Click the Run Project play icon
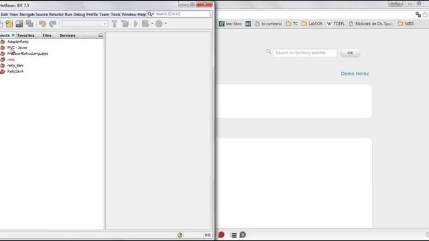Viewport: 429px width, 241px height. point(136,24)
